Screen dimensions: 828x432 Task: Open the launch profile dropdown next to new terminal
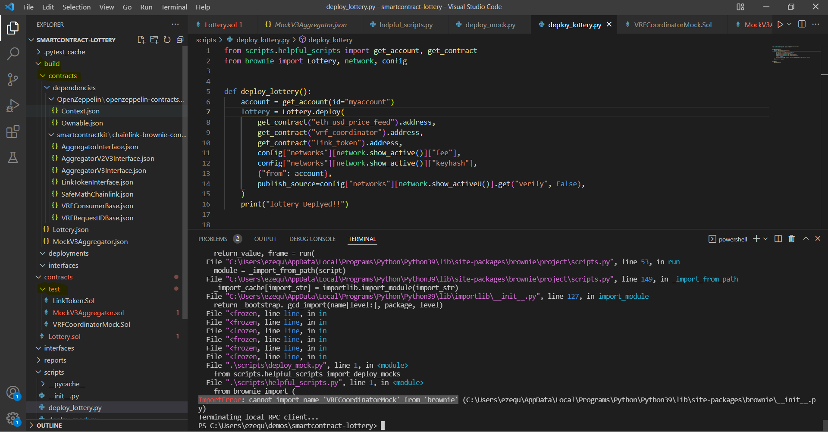[766, 239]
